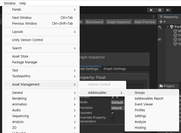Open the Addressables Event Viewer
This screenshot has width=181, height=133.
click(152, 104)
